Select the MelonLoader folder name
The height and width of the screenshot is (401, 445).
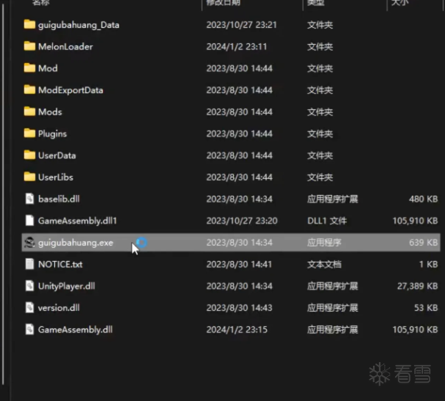pos(65,46)
